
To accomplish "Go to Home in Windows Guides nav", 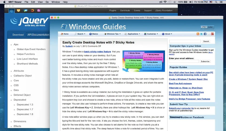I will click(x=65, y=34).
